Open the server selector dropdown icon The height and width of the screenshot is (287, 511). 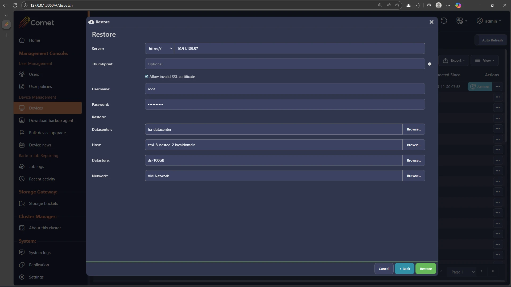click(x=462, y=21)
